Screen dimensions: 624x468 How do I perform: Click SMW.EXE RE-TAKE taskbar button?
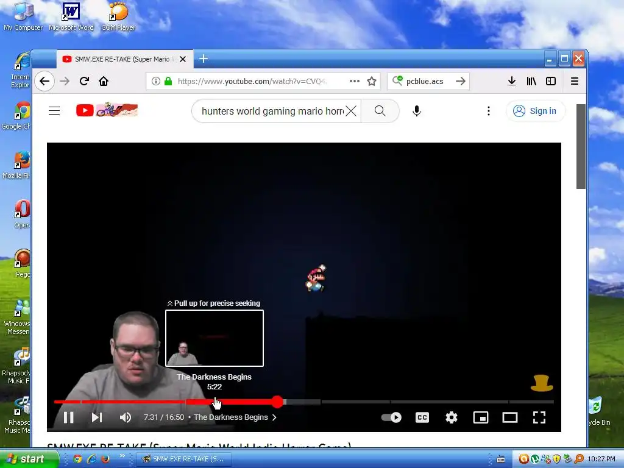pos(183,459)
